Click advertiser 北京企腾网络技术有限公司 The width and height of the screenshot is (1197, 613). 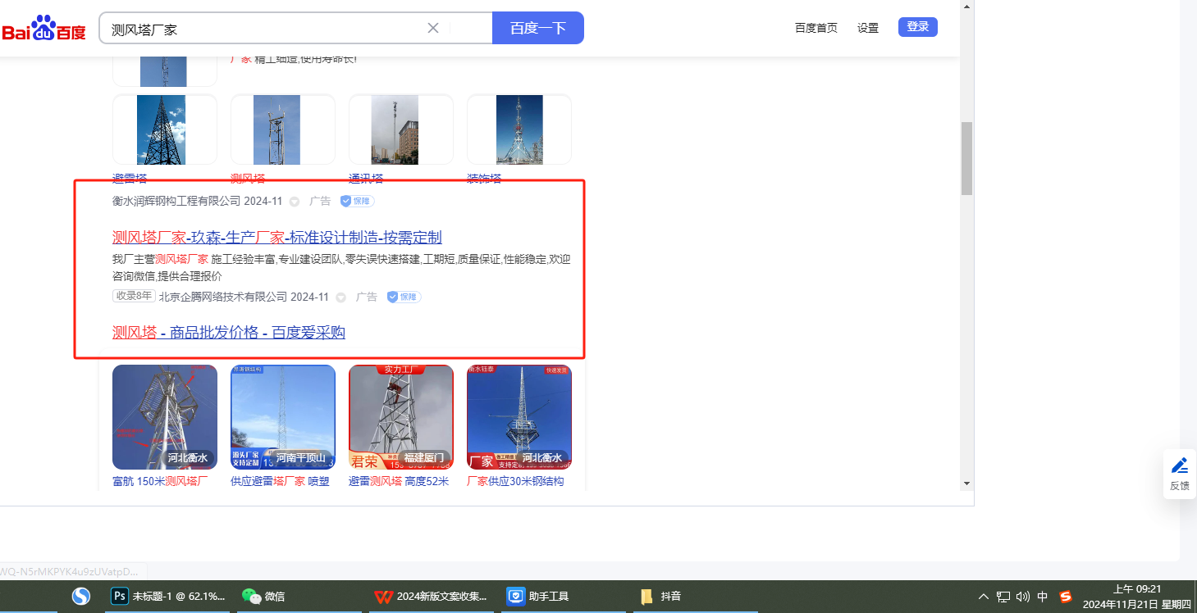(x=223, y=297)
